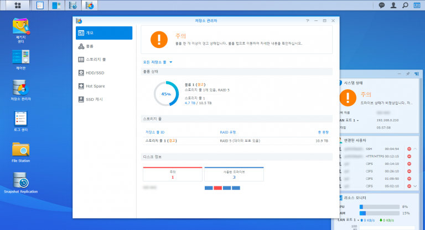
Task: Select the orange 주의 alert icon in overview
Action: point(159,40)
